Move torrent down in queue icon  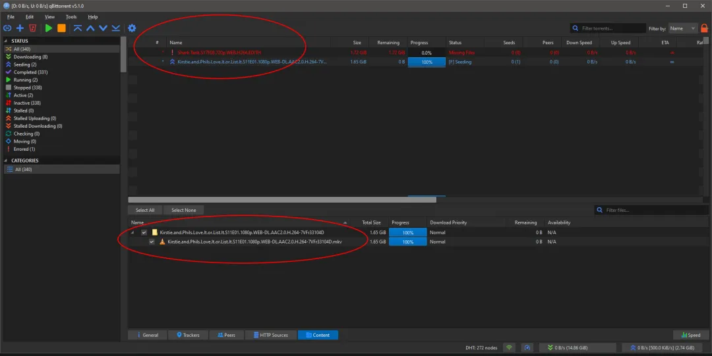click(103, 28)
